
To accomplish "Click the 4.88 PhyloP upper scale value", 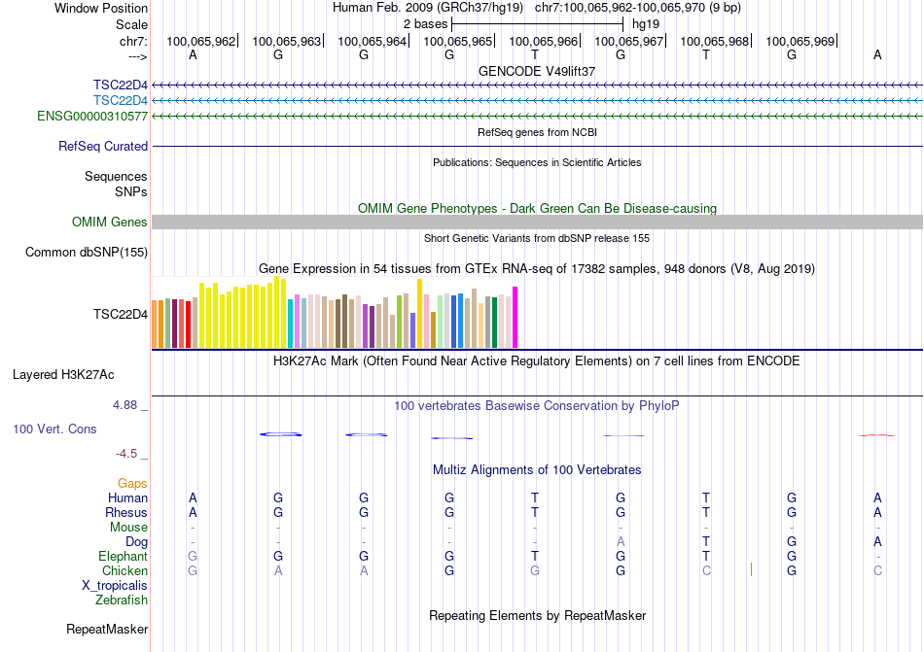I will [x=124, y=405].
